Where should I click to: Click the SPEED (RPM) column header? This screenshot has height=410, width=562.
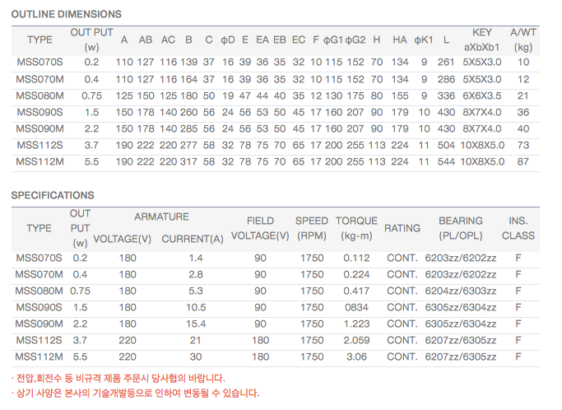312,228
